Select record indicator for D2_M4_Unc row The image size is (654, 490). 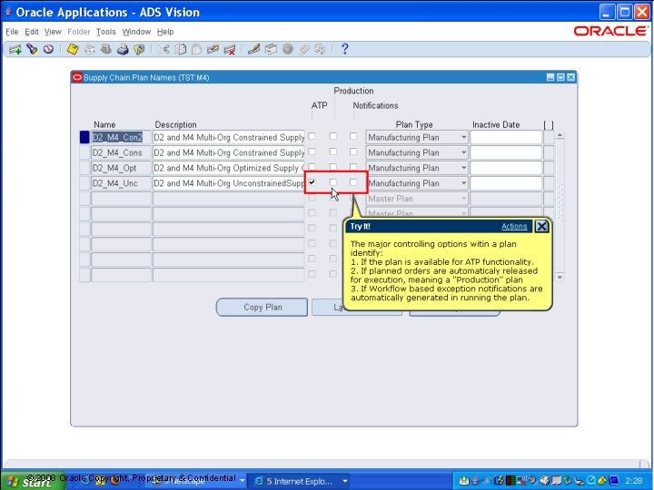pos(84,183)
